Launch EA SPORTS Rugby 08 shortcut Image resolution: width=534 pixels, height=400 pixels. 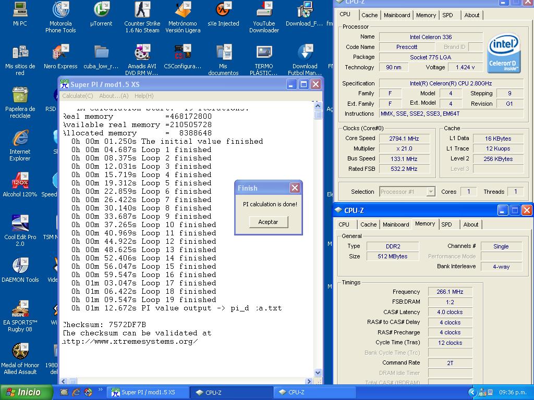point(20,316)
